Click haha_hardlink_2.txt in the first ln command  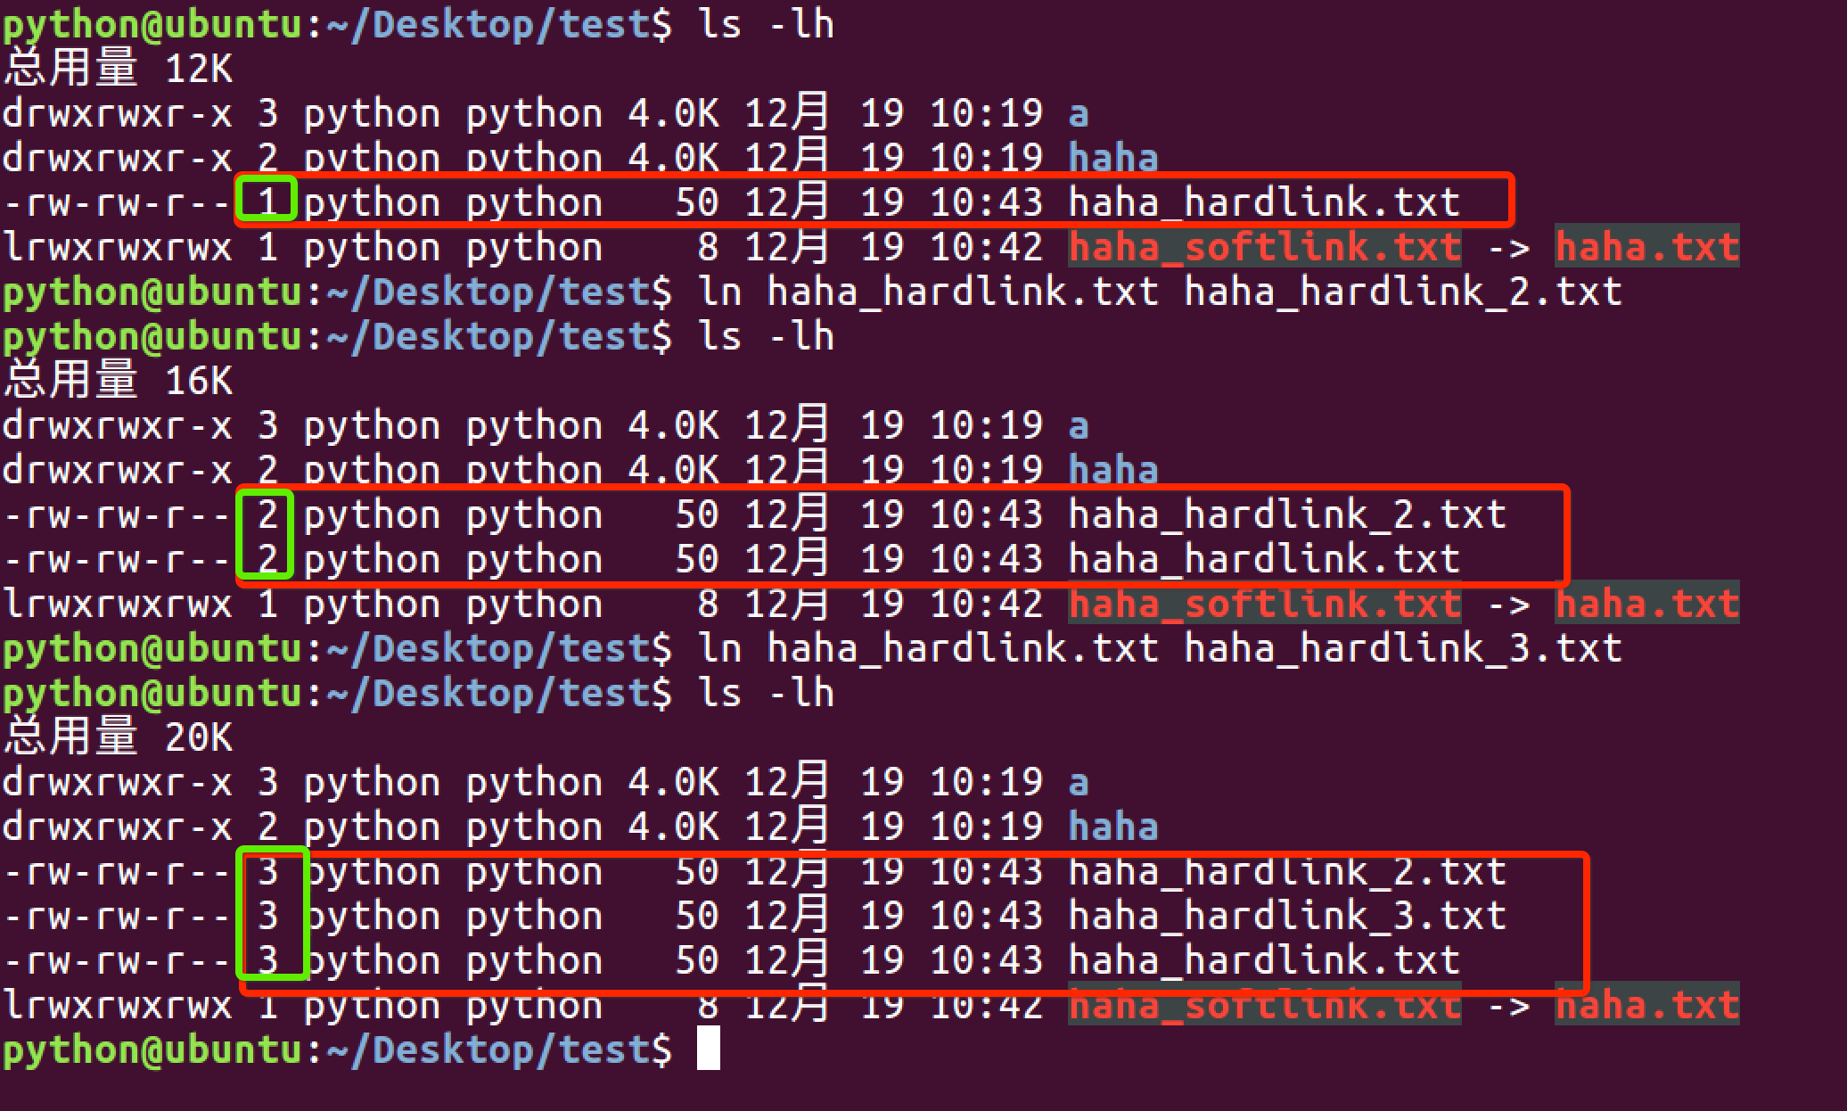[1402, 292]
